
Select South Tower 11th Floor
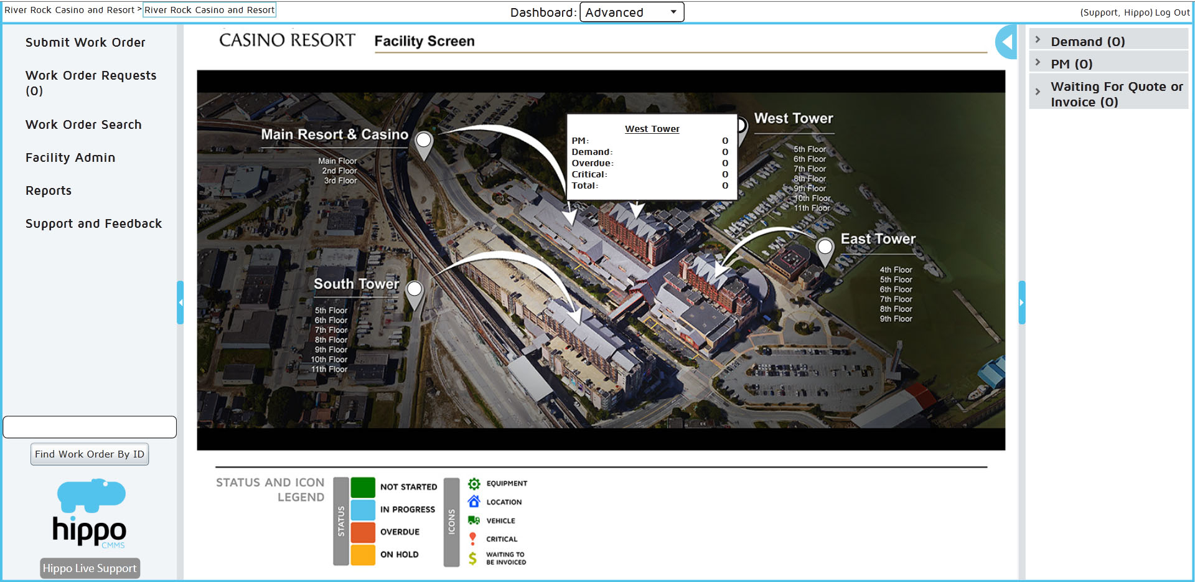point(329,369)
